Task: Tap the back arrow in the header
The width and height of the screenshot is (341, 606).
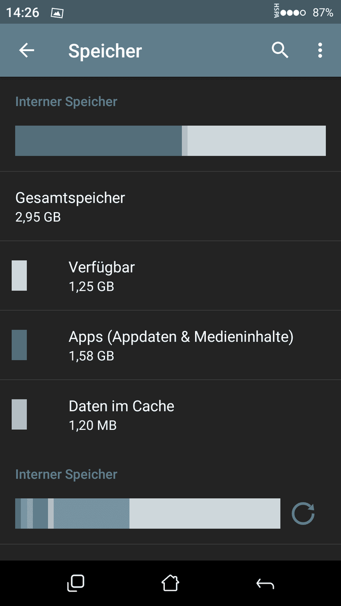Action: coord(27,50)
